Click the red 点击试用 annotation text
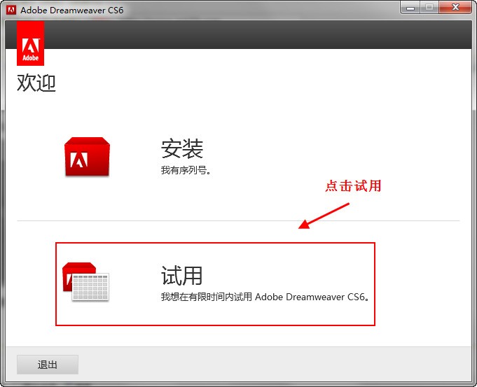This screenshot has height=387, width=477. tap(352, 186)
